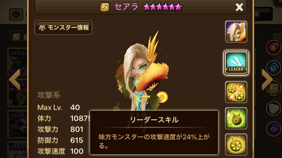The width and height of the screenshot is (282, 158).
Task: Tap the wind attribute icon beside セアラ's name
Action: click(105, 7)
